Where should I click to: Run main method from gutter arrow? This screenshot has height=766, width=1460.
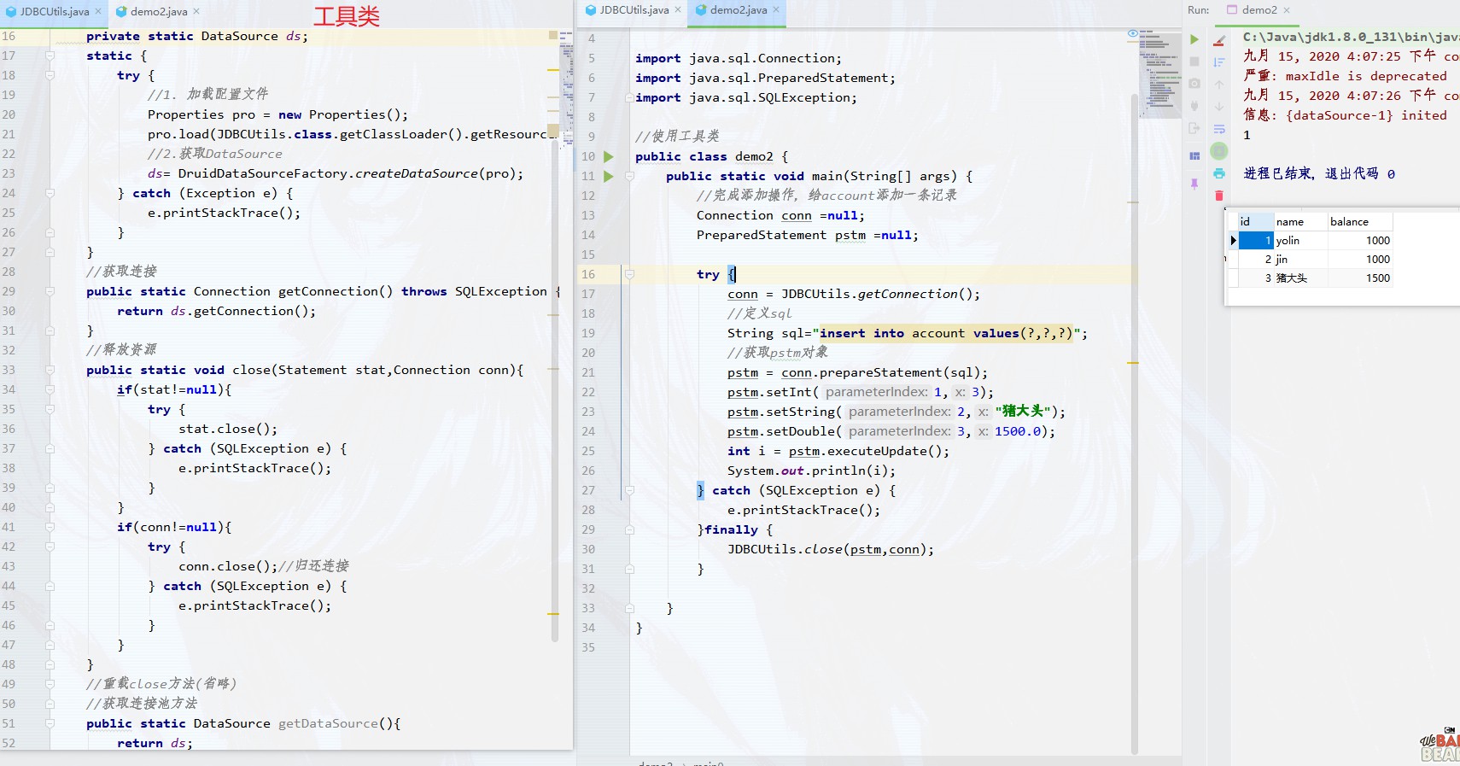coord(609,176)
